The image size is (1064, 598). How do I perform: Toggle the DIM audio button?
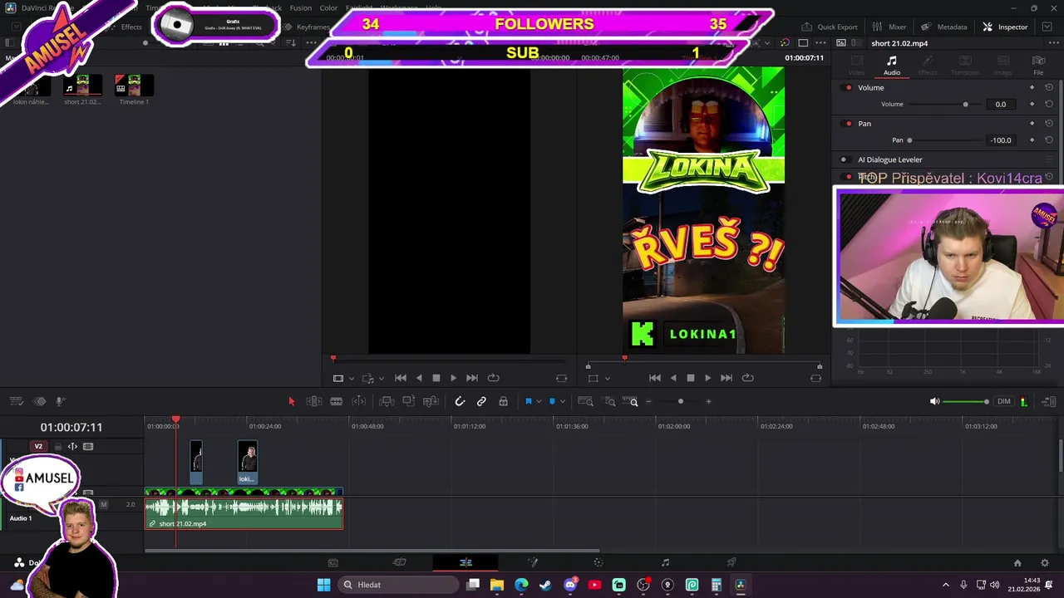tap(1003, 402)
